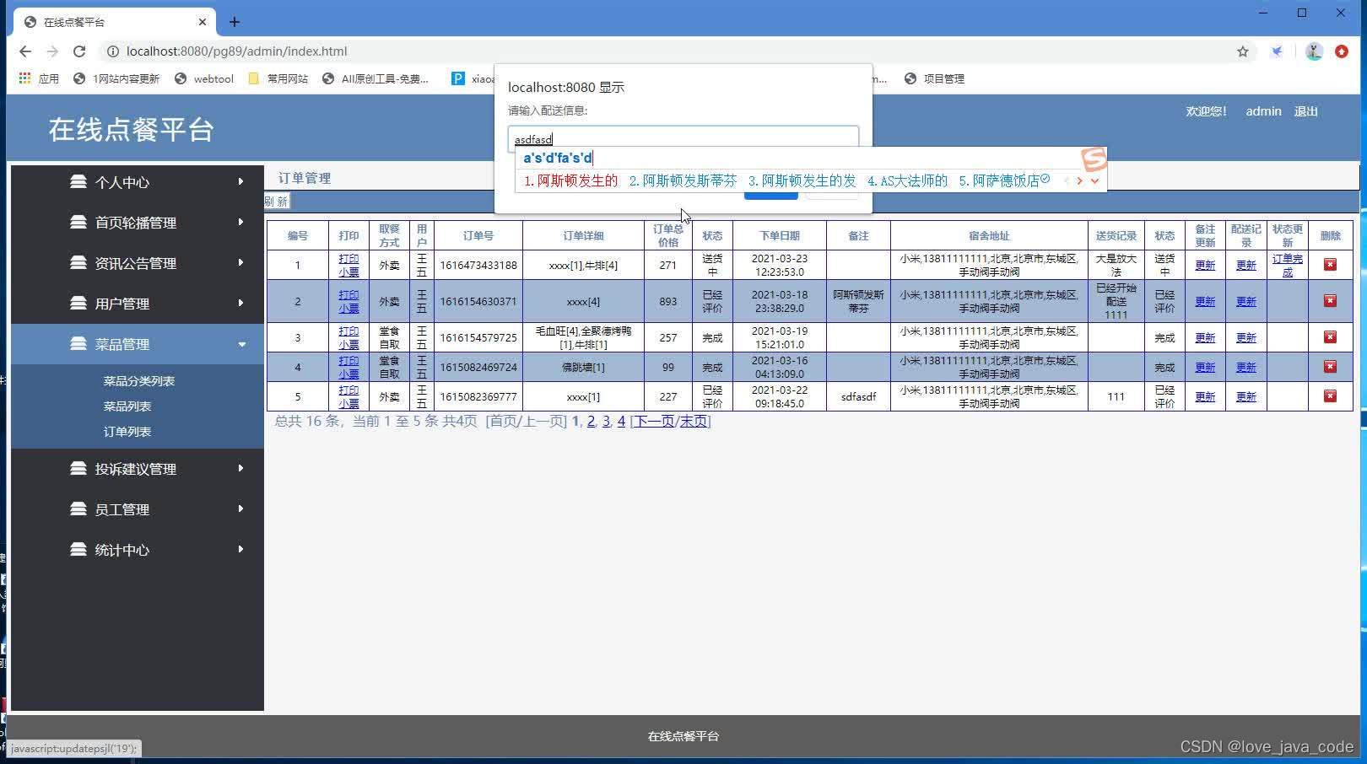Bookmark this page with the star icon
Image resolution: width=1367 pixels, height=764 pixels.
1242,51
